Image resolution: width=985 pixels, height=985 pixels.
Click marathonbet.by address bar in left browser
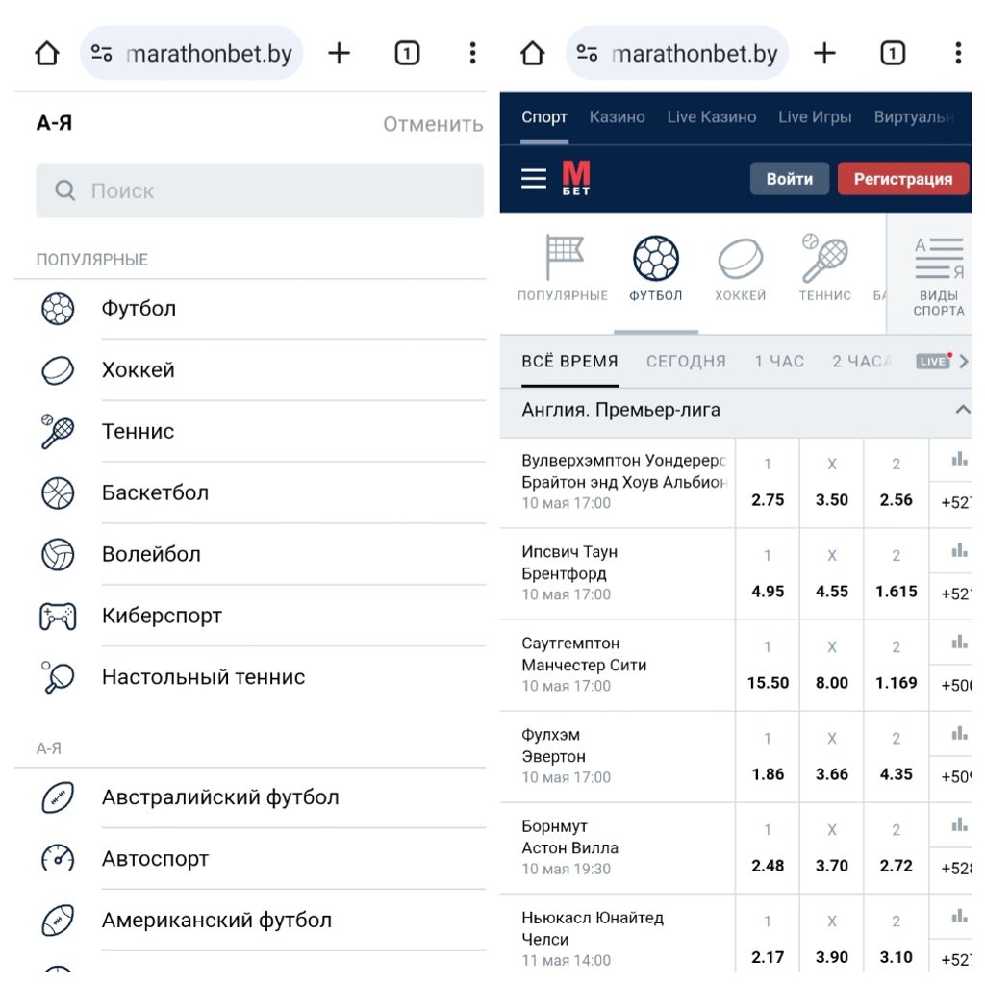[191, 54]
